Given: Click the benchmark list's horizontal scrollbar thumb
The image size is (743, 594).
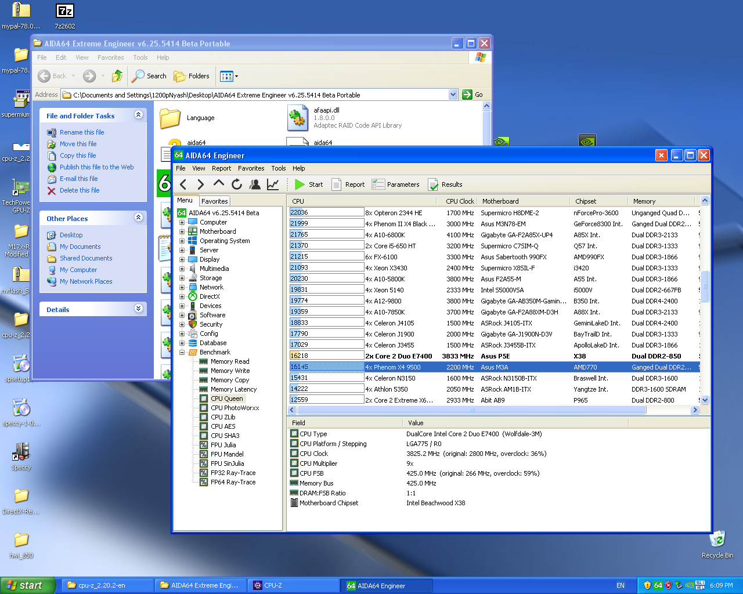Looking at the screenshot, I should [472, 410].
